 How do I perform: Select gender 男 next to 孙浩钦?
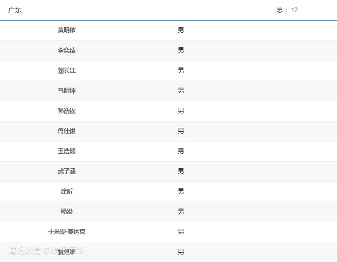tap(181, 111)
